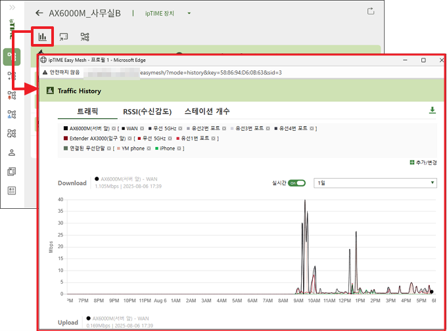
Task: Expand the sidebar using the double chevron
Action: [x=12, y=7]
